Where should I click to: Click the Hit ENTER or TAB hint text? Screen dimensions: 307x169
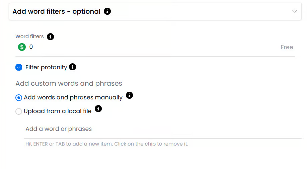pos(107,144)
